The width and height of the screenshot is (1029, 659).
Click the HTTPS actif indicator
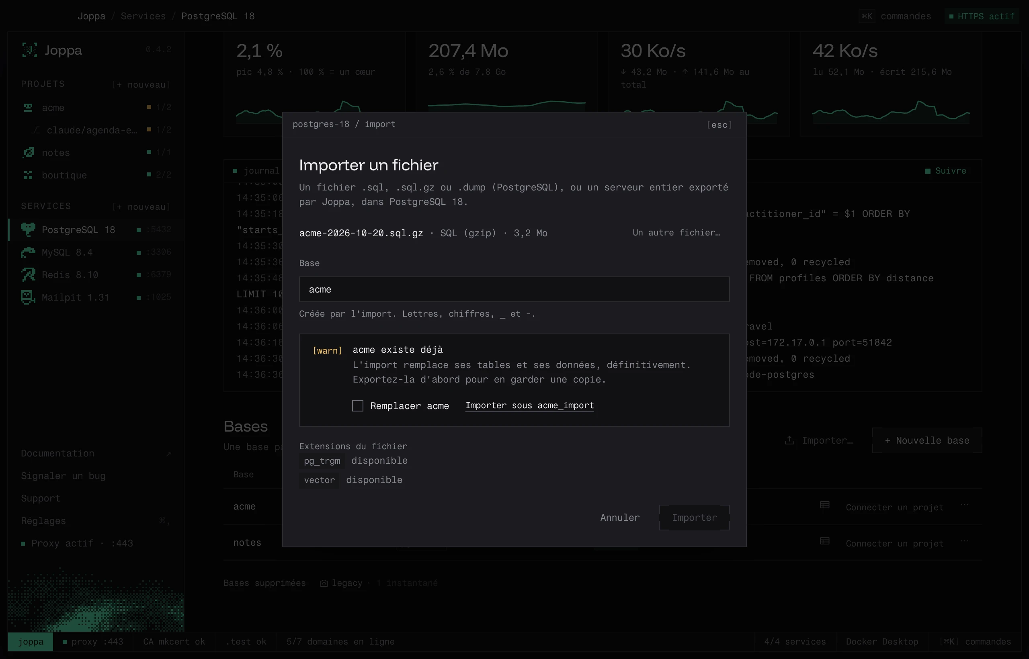point(982,16)
